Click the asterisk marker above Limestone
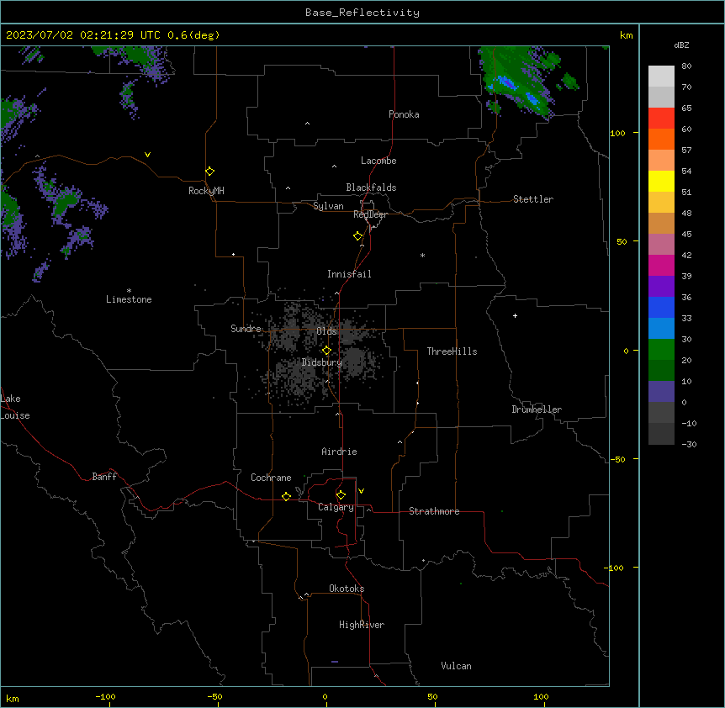This screenshot has height=708, width=725. [129, 291]
